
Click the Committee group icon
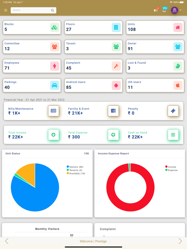tap(55, 47)
